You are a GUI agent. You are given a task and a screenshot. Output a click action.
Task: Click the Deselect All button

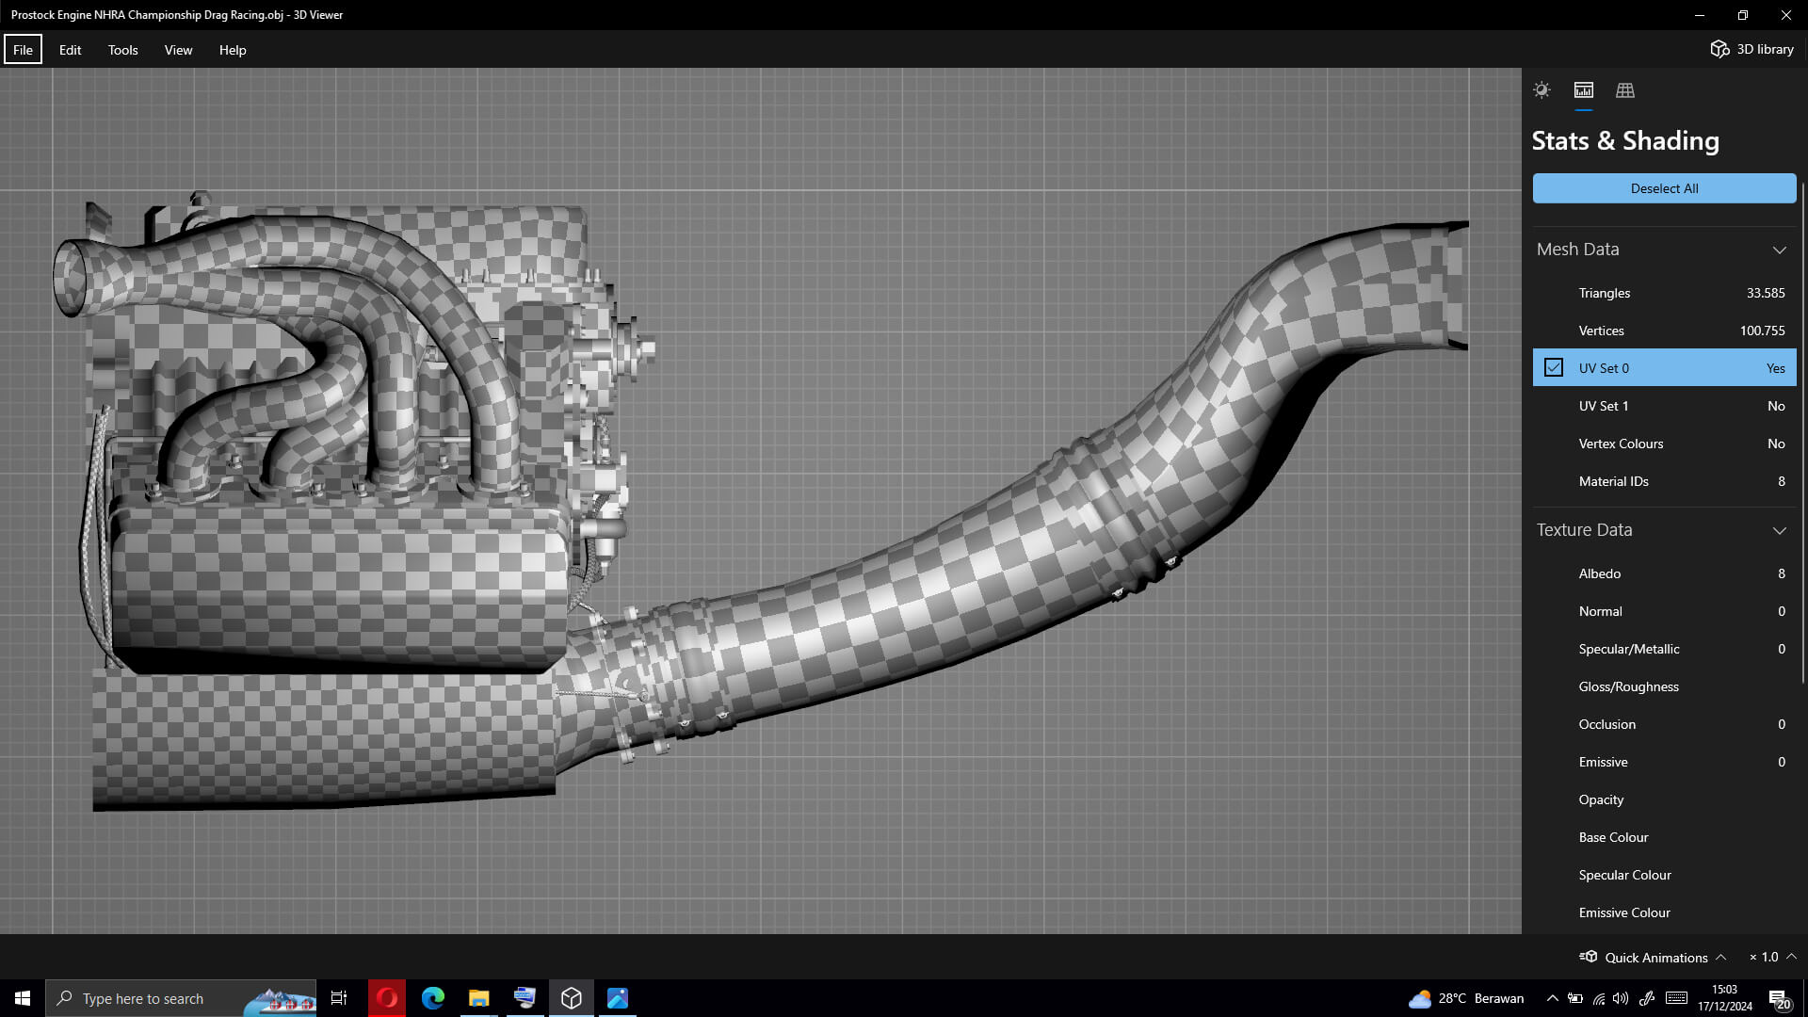coord(1664,188)
